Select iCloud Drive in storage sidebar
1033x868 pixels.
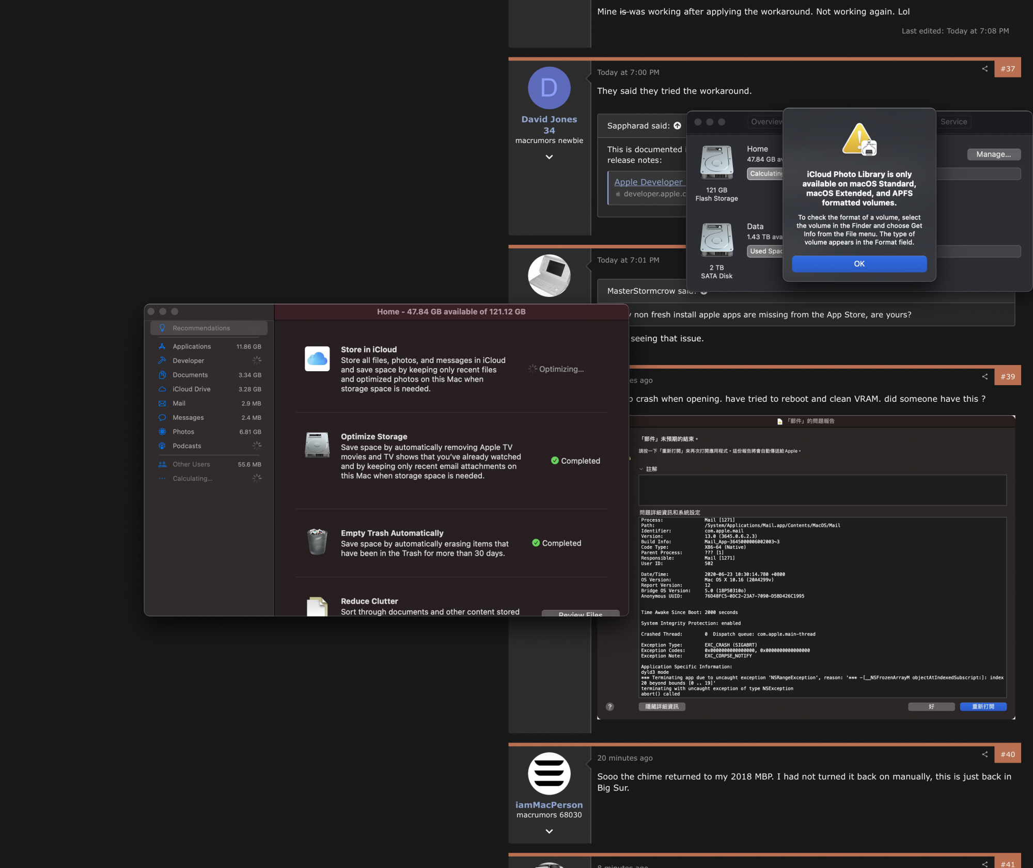click(x=209, y=389)
